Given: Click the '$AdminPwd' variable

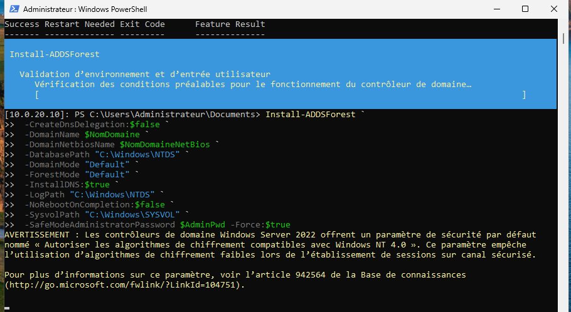Looking at the screenshot, I should [203, 225].
